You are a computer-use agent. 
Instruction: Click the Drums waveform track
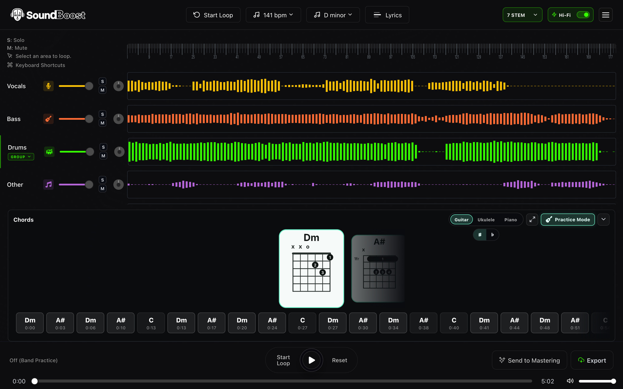pyautogui.click(x=372, y=152)
